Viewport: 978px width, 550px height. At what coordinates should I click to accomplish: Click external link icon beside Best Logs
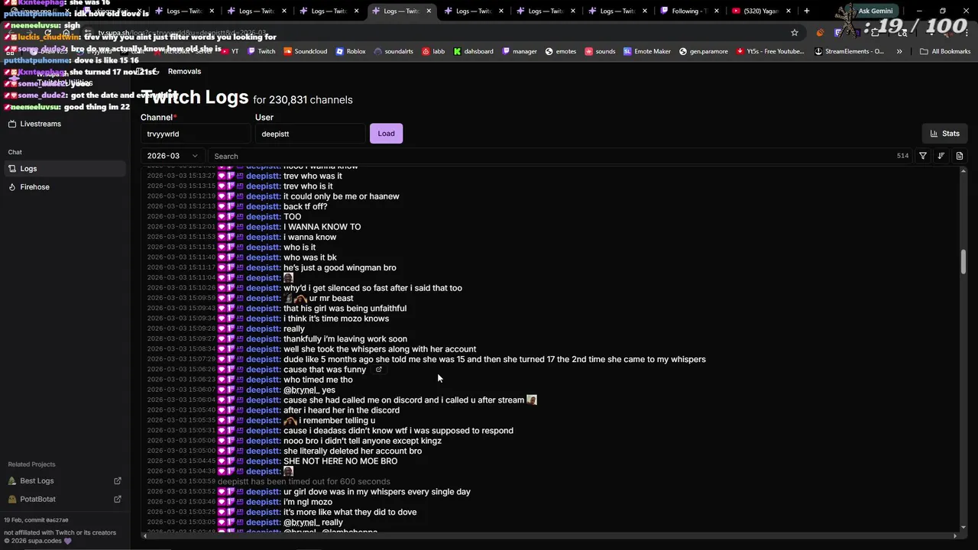[x=118, y=481]
